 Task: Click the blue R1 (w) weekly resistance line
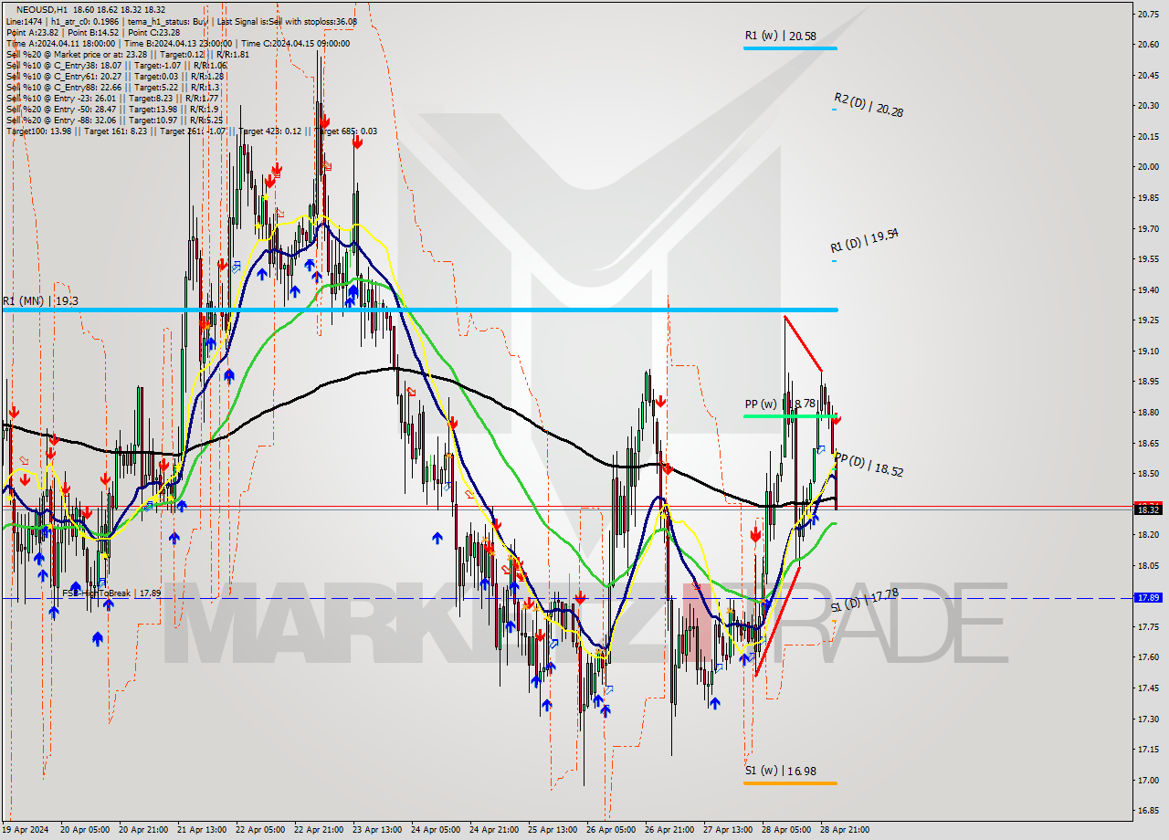coord(790,47)
